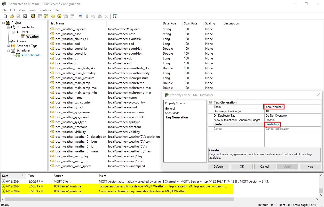Open the Tools menu
Viewport: 324px width, 207px height.
[x=32, y=10]
